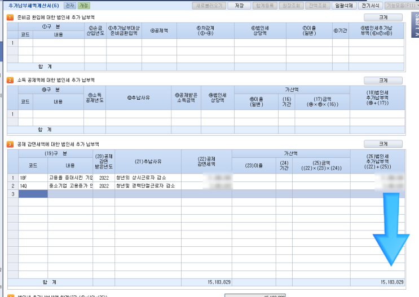This screenshot has height=297, width=419.
Task: Enlarge the 공제 감면세액 section with 크게
Action: click(x=383, y=144)
